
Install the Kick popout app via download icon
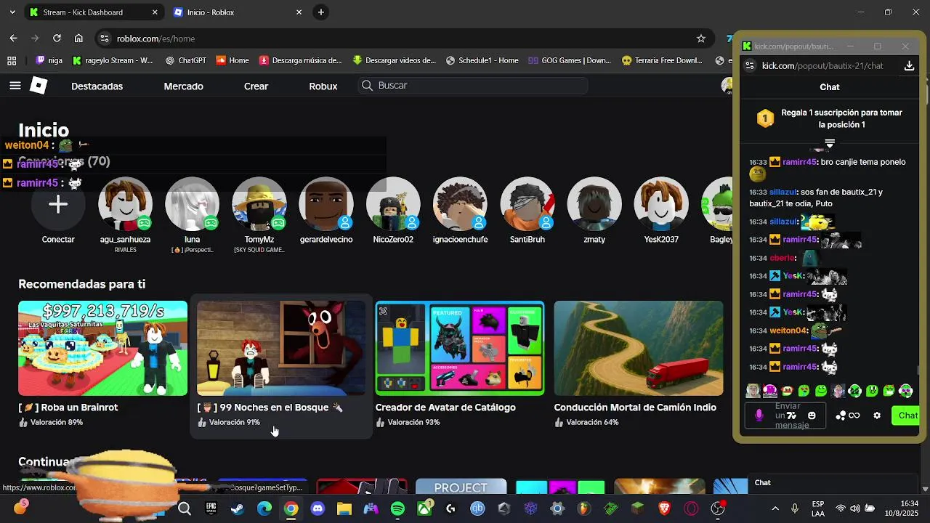coord(909,66)
